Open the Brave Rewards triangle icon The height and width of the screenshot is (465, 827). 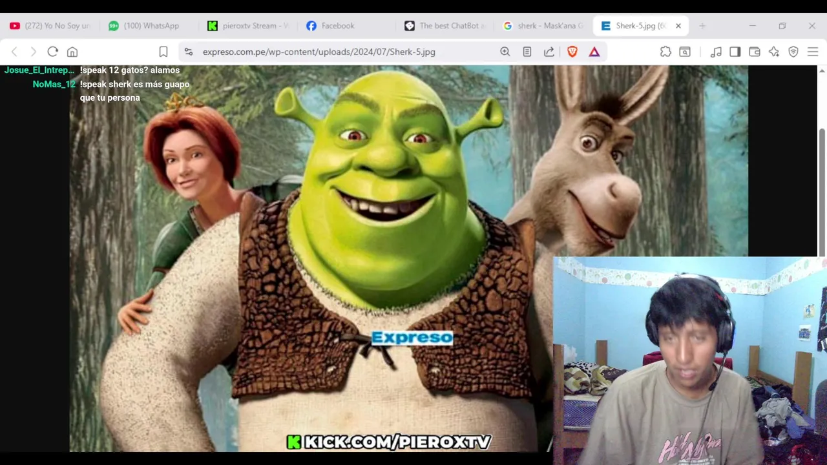594,52
